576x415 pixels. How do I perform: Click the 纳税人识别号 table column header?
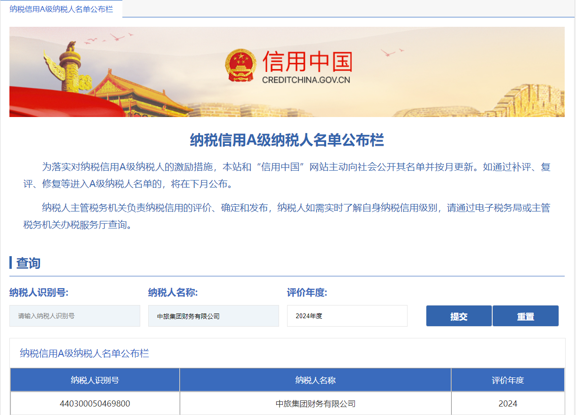(x=95, y=380)
